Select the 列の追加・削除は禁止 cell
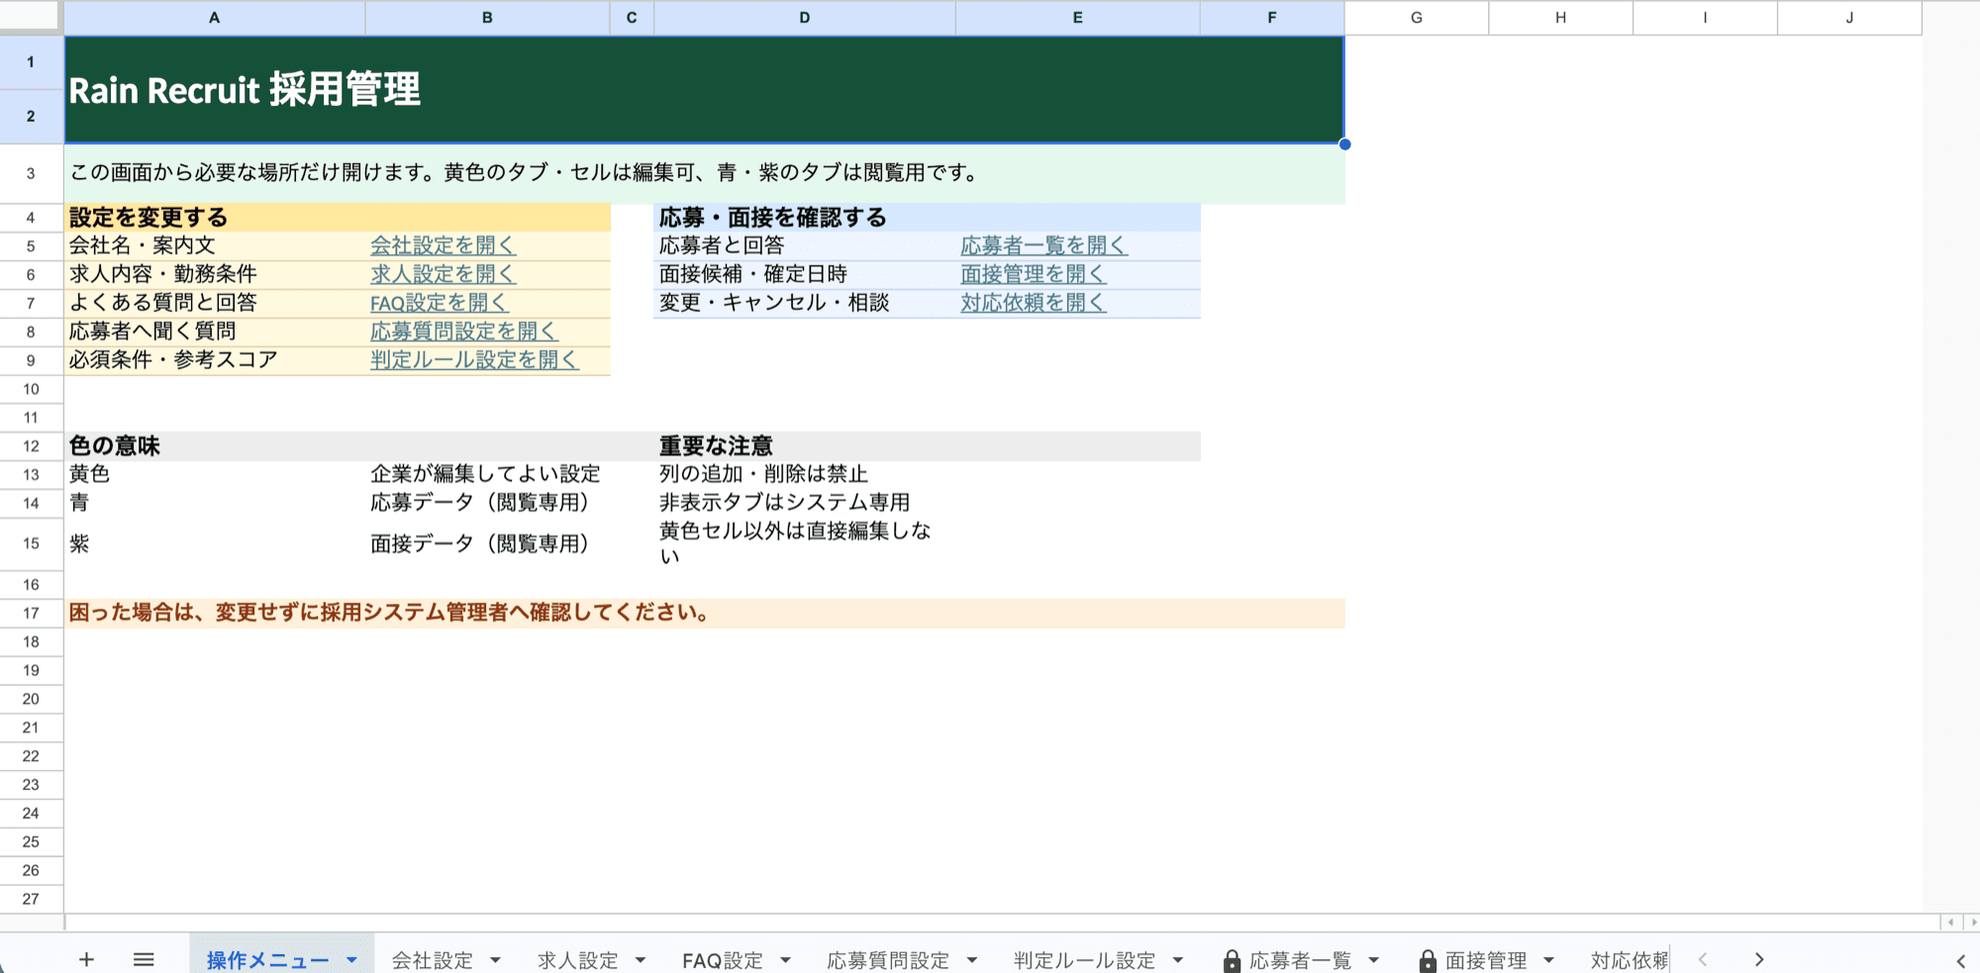This screenshot has width=1980, height=973. 805,474
